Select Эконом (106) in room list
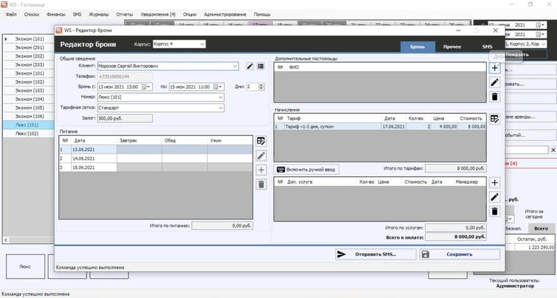 pyautogui.click(x=29, y=116)
